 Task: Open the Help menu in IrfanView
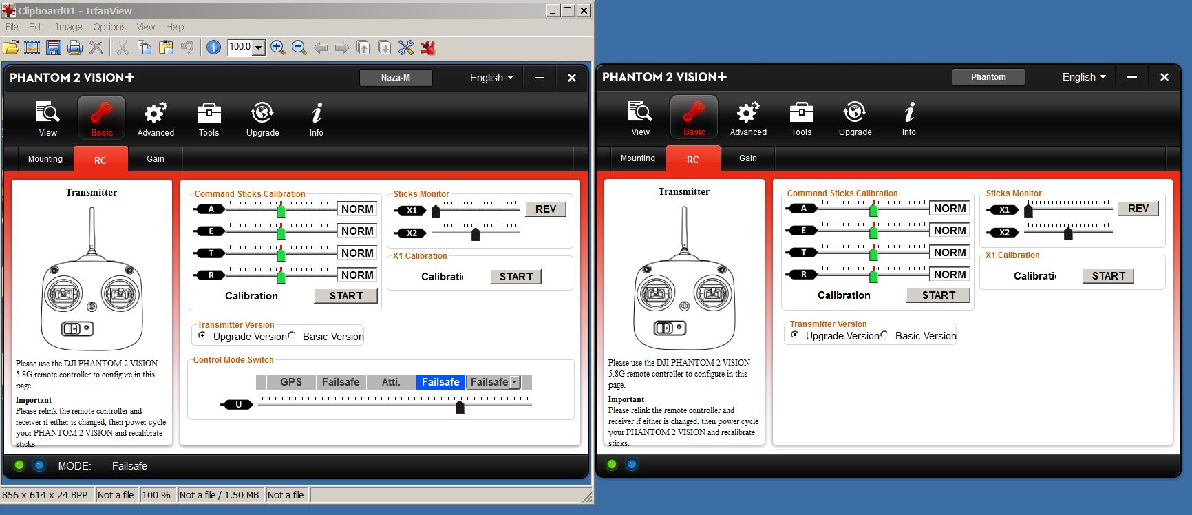pos(175,27)
